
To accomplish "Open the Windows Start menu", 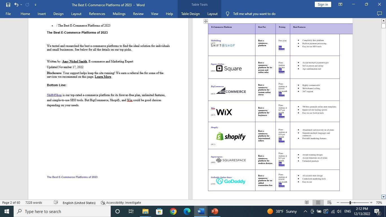I will coord(7,211).
